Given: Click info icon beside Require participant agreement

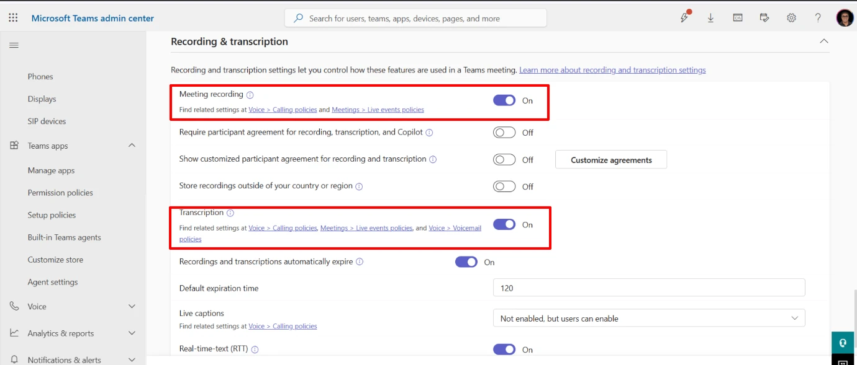Looking at the screenshot, I should [429, 133].
